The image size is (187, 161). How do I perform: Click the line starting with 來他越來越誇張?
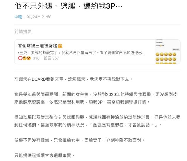click(x=82, y=102)
